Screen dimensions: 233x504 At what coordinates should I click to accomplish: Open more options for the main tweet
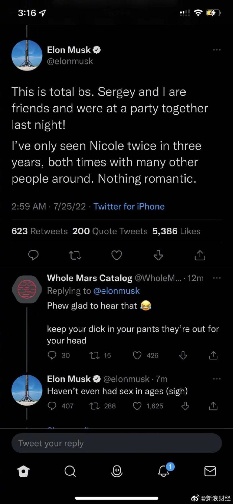(x=216, y=50)
